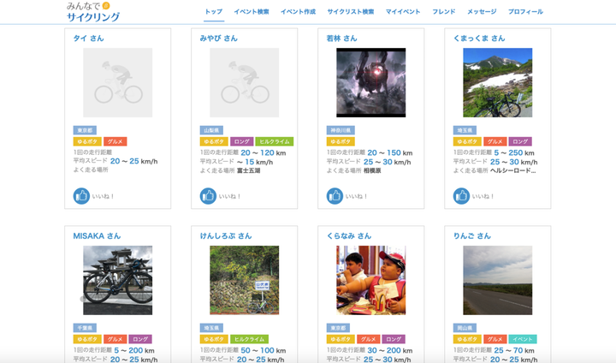This screenshot has height=363, width=616.
Task: Click the 神奈川県 tag on 若林 さん's card
Action: pos(341,130)
